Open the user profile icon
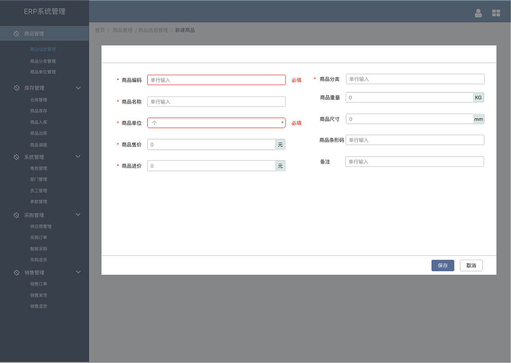This screenshot has height=363, width=511. (x=478, y=13)
